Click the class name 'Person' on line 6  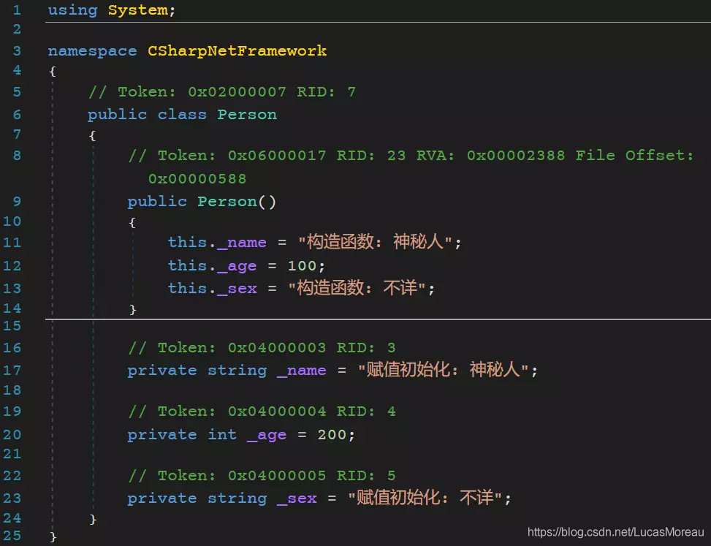coord(247,114)
